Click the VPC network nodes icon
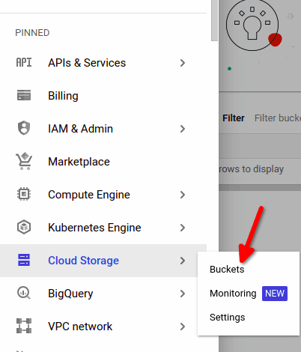This screenshot has width=301, height=352. click(x=24, y=326)
